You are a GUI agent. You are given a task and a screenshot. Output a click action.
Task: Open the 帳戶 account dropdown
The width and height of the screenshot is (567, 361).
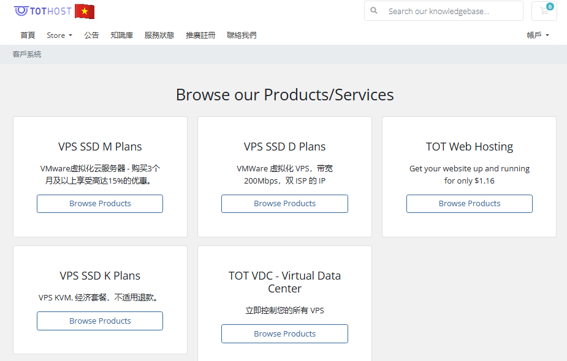pyautogui.click(x=538, y=35)
